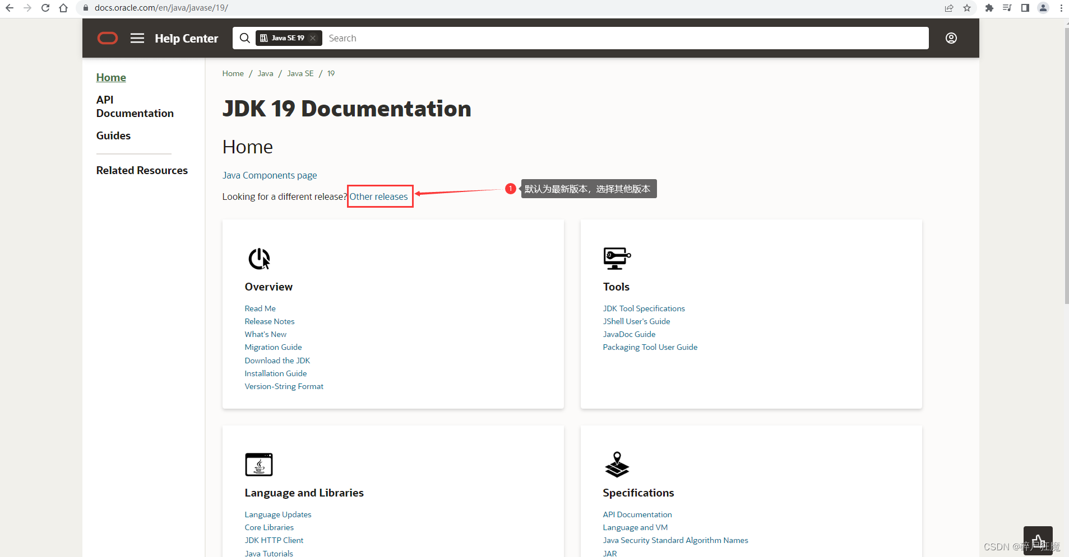Click the Overview card icon
The height and width of the screenshot is (557, 1069).
259,259
